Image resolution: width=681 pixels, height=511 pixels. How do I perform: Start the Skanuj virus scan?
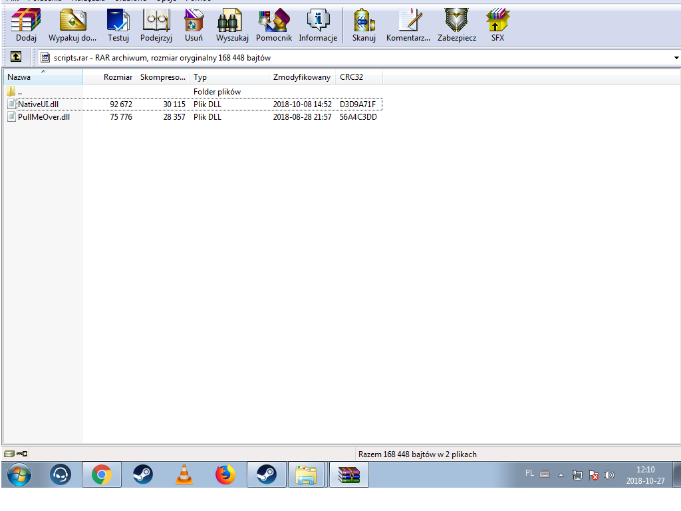364,25
